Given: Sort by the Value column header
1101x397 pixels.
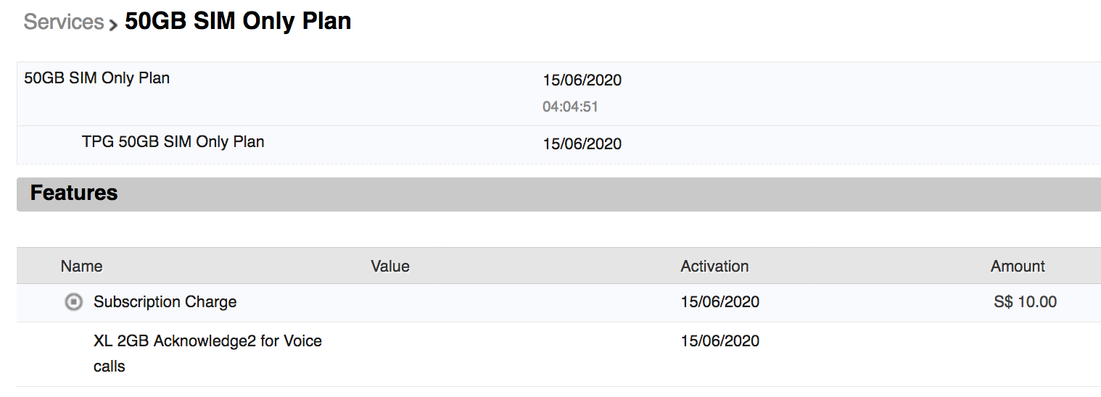Looking at the screenshot, I should [390, 266].
